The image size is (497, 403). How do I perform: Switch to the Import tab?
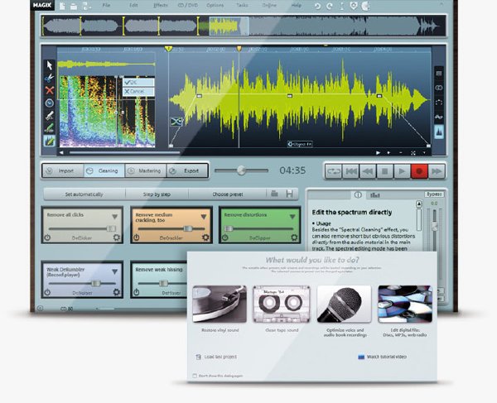(x=63, y=171)
